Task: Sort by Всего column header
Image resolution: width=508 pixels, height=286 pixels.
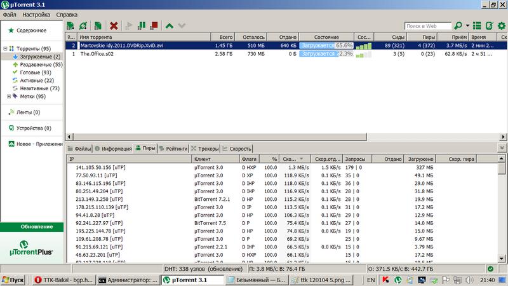Action: [x=223, y=37]
